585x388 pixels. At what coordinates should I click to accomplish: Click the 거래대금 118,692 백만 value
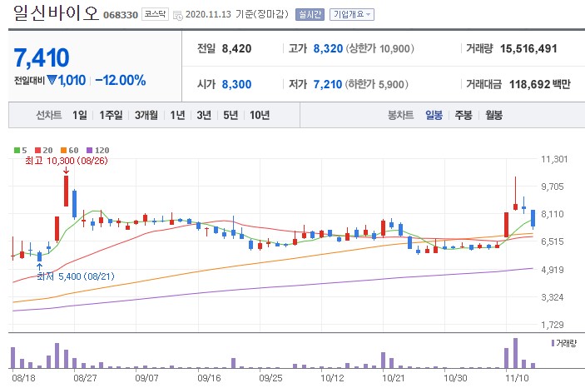540,84
